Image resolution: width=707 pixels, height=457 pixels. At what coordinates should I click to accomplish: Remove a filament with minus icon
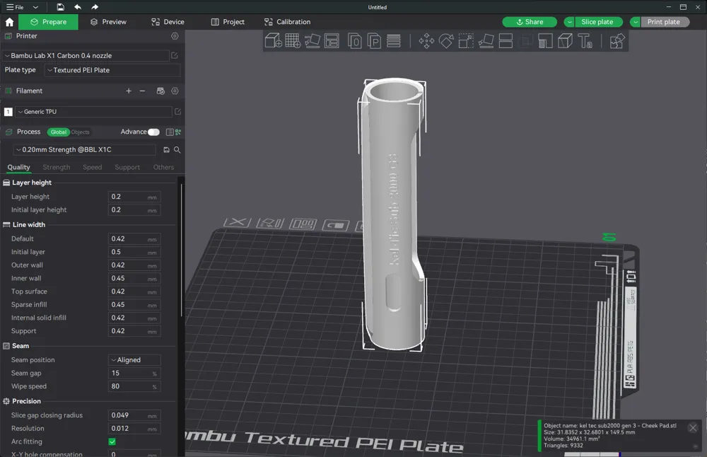coord(143,91)
